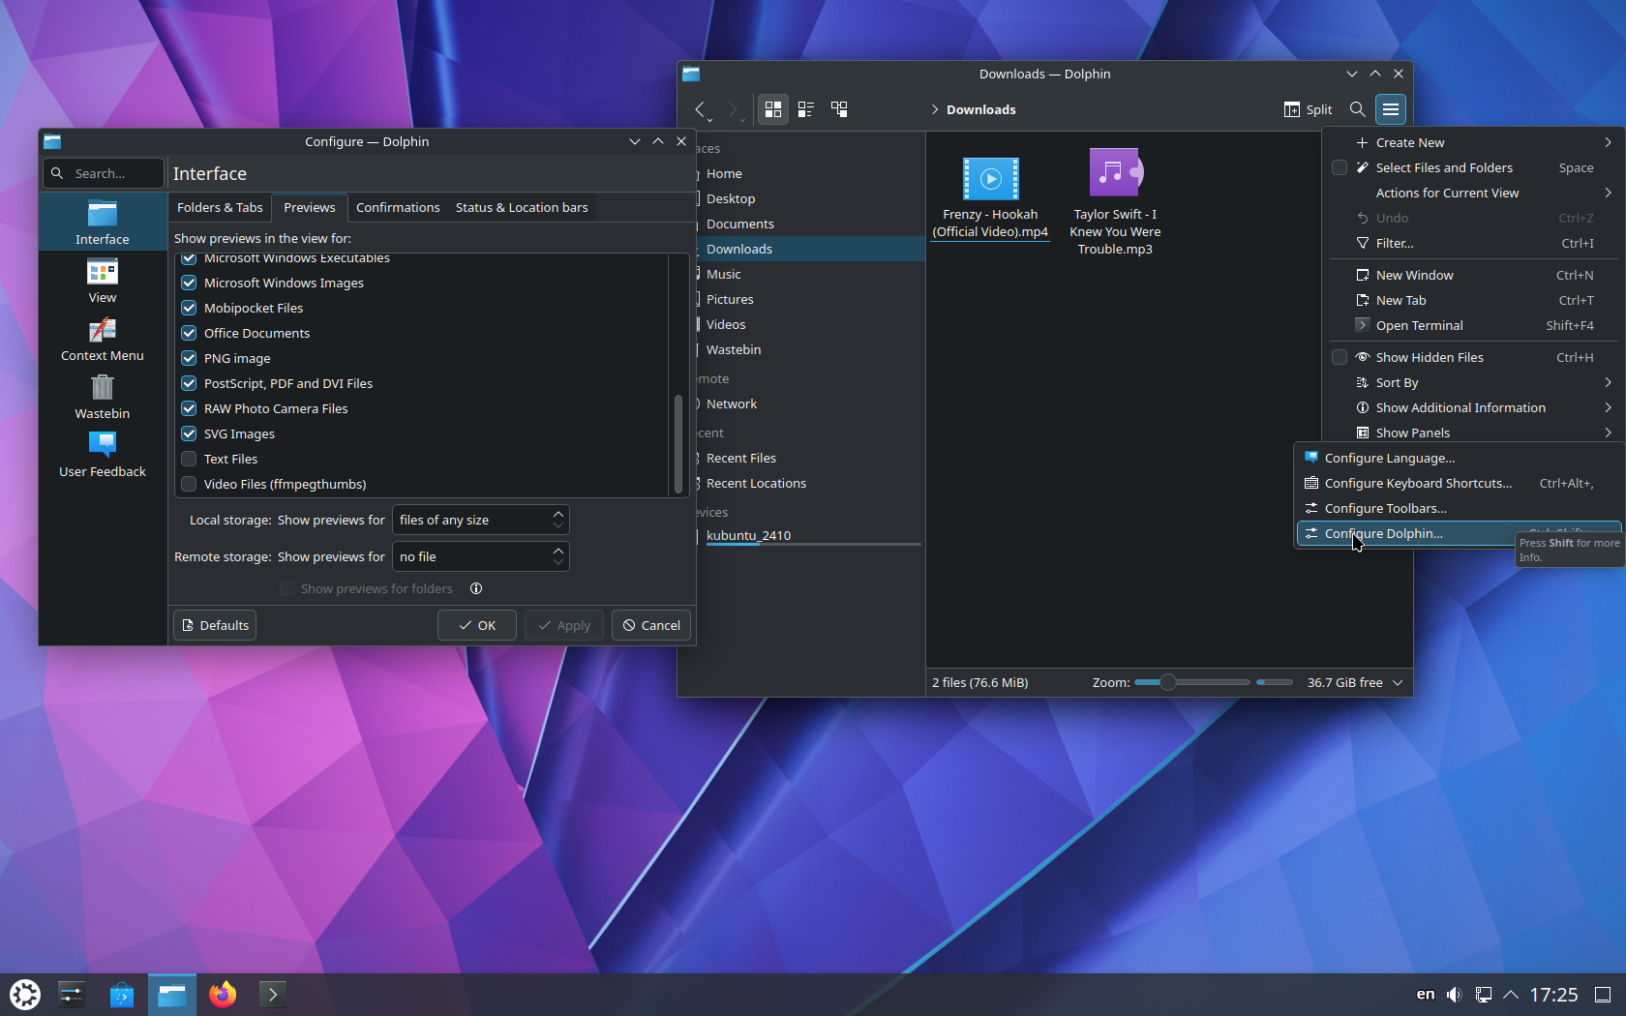This screenshot has height=1016, width=1626.
Task: Toggle Select Files and Folders checkbox
Action: point(1340,167)
